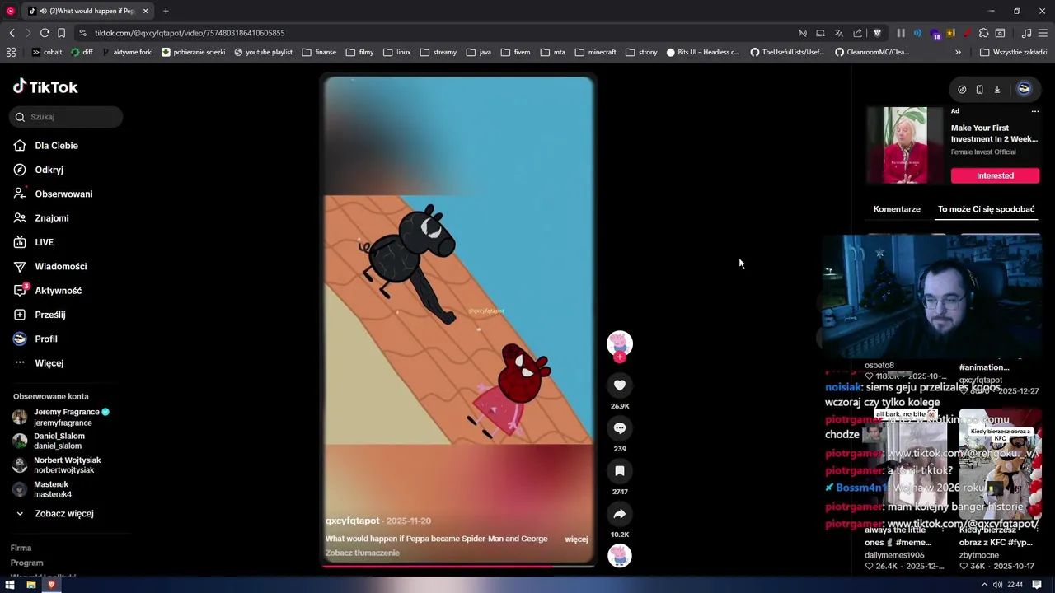Open volume control in system tray
This screenshot has width=1055, height=593.
tap(997, 585)
